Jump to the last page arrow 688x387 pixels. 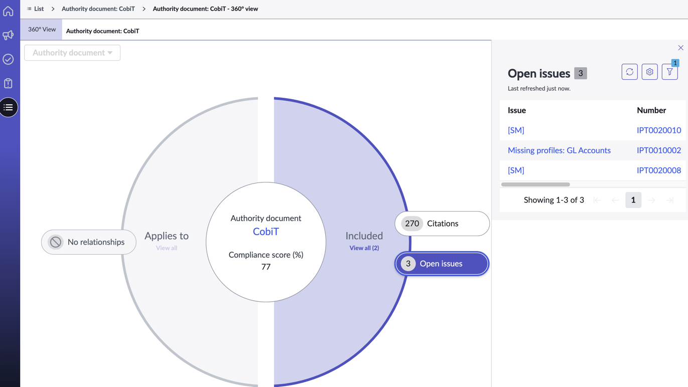click(x=669, y=200)
